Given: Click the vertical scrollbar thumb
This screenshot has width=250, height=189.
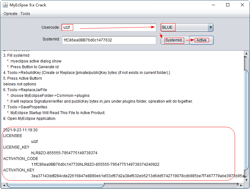Looking at the screenshot, I should (x=247, y=121).
